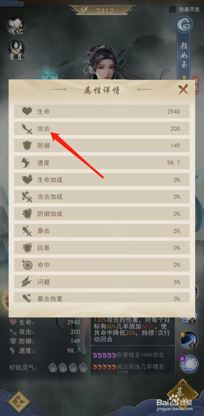Select the glowing passive skill icon
Viewport: 204px width, 416px height.
188,364
